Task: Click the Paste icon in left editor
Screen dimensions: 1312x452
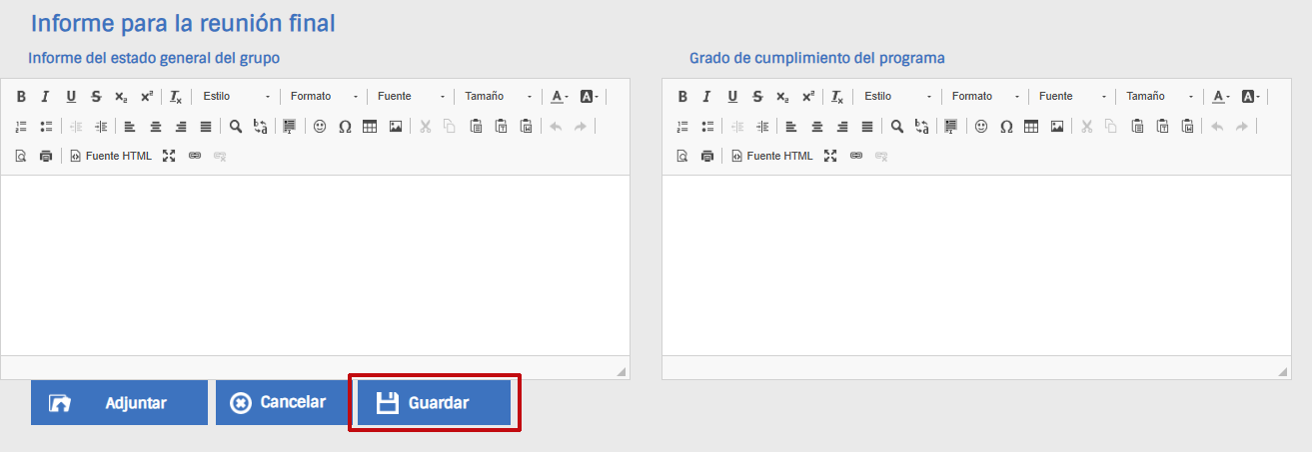Action: pyautogui.click(x=476, y=127)
